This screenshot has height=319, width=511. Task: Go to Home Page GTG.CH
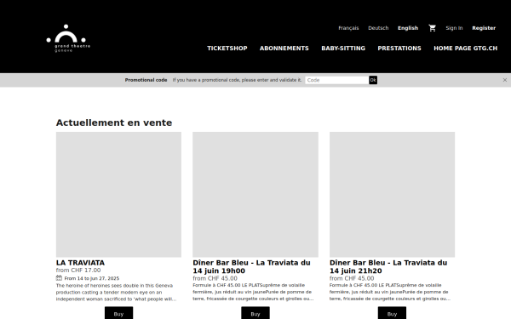[465, 48]
